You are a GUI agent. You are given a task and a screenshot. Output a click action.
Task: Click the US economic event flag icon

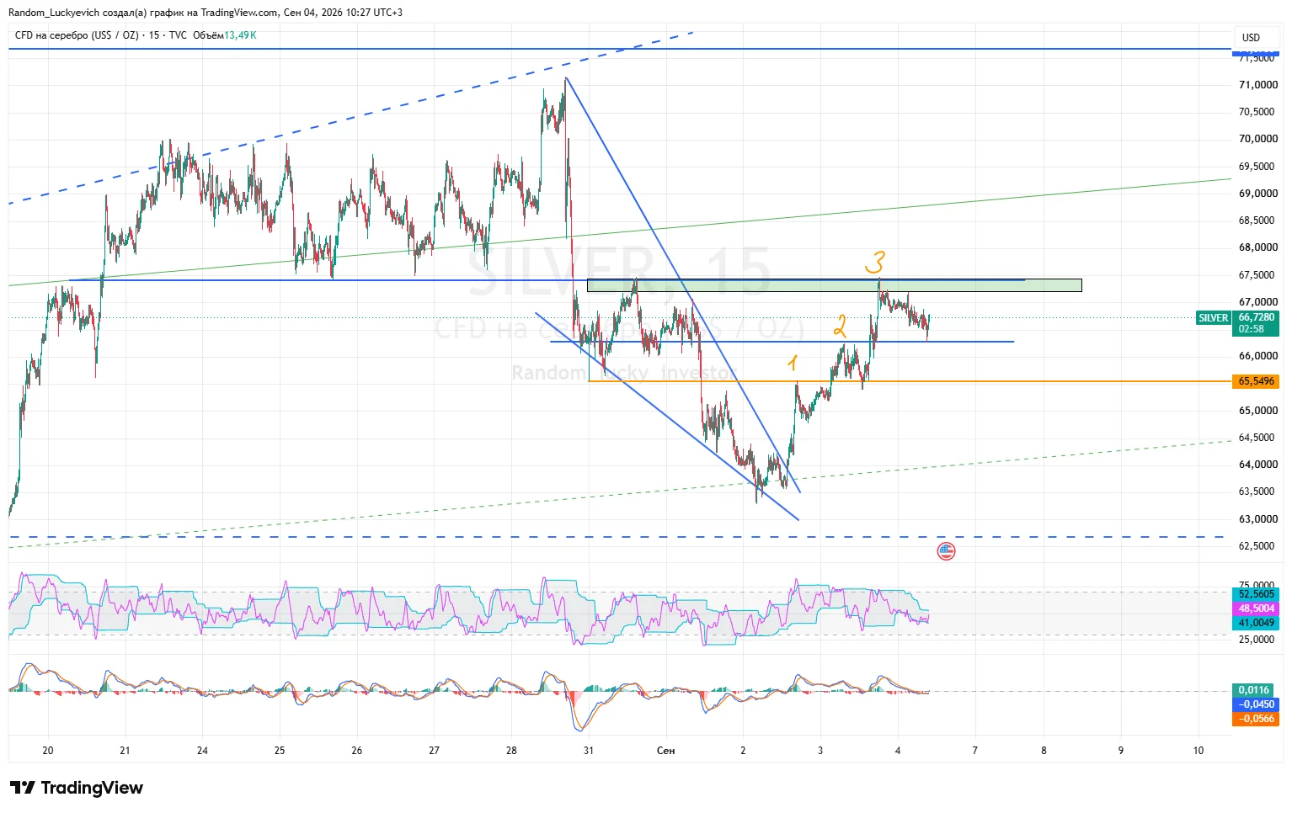946,551
